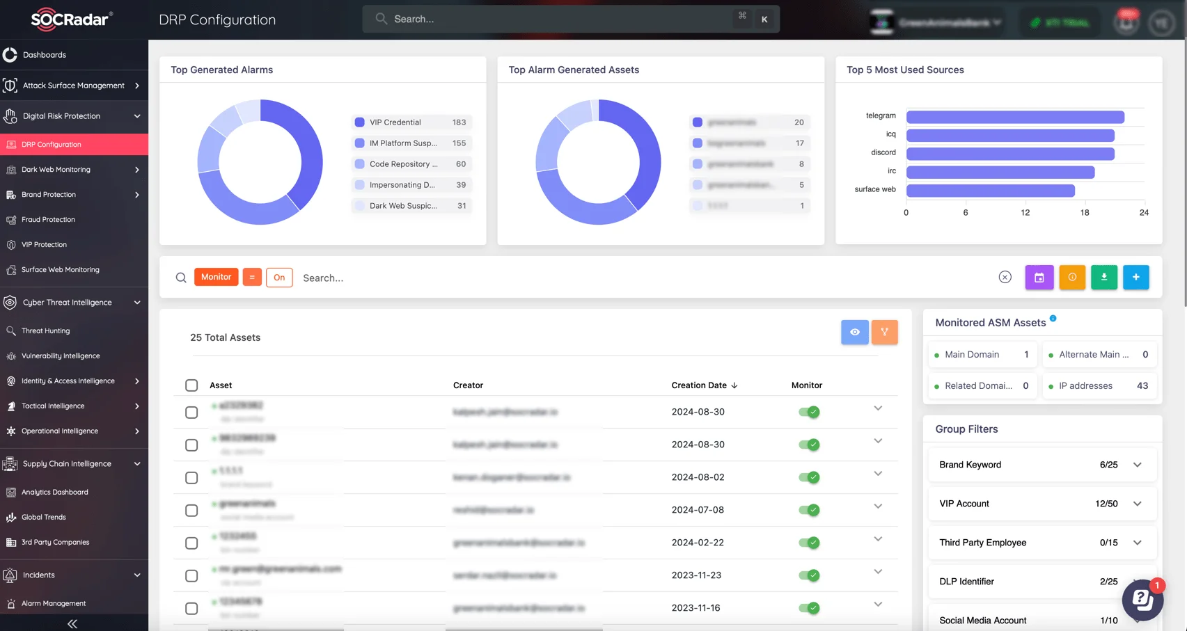Collapse the Digital Risk Protection section
The height and width of the screenshot is (631, 1187).
coord(137,116)
